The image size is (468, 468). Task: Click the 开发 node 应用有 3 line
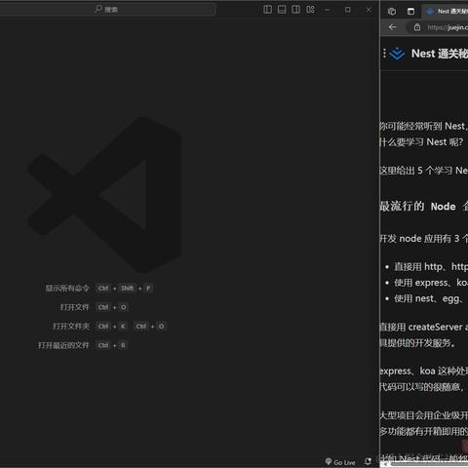click(423, 239)
